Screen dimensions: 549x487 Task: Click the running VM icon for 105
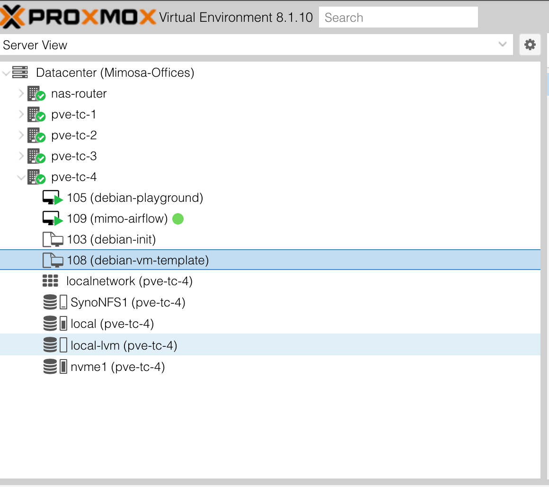tap(52, 198)
